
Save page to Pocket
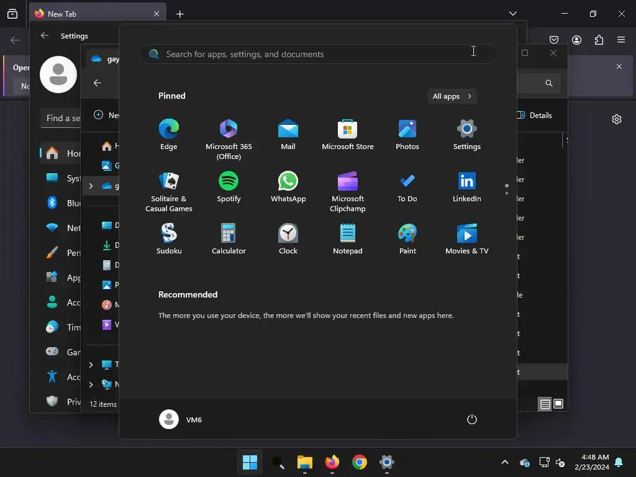tap(553, 40)
